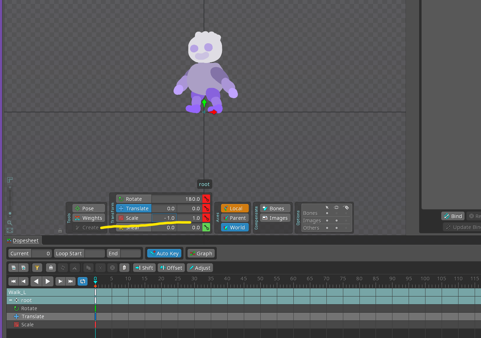The width and height of the screenshot is (481, 338).
Task: Toggle Bones compensation
Action: click(x=275, y=209)
